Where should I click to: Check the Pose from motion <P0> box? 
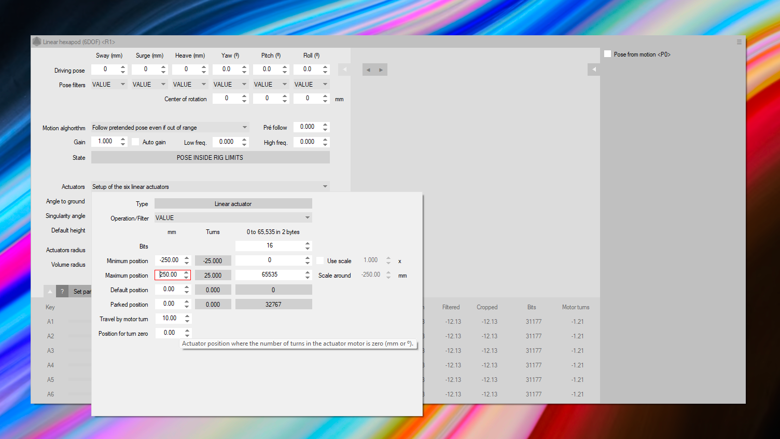click(x=607, y=54)
